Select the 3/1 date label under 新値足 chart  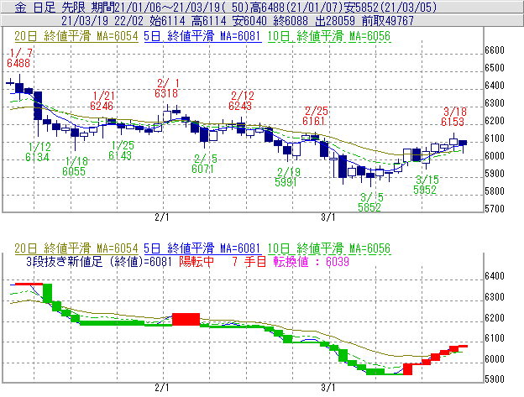pos(328,388)
